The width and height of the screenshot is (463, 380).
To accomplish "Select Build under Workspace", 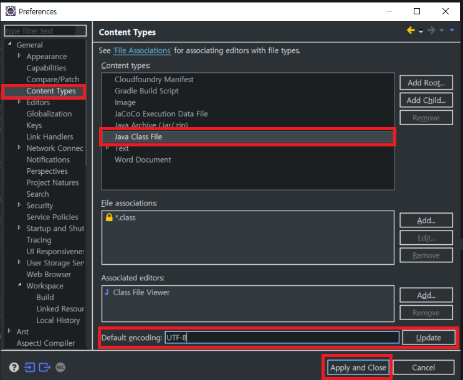I will [x=45, y=297].
